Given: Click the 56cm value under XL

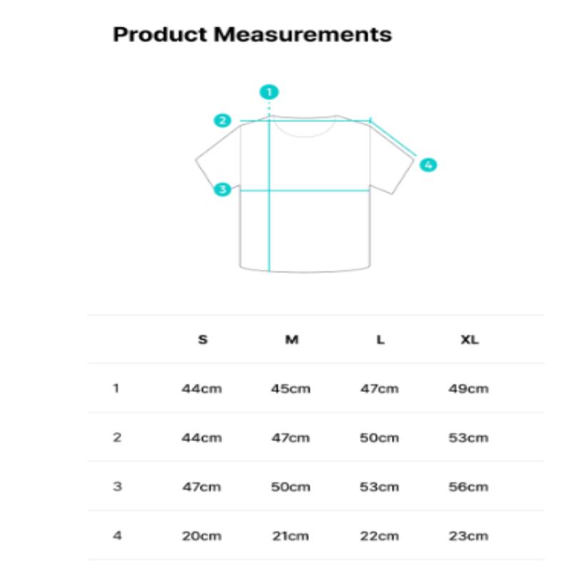Looking at the screenshot, I should pyautogui.click(x=468, y=487).
